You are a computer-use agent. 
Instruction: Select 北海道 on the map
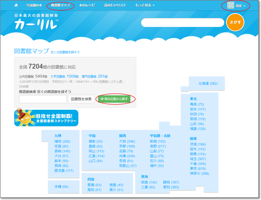tap(208, 83)
